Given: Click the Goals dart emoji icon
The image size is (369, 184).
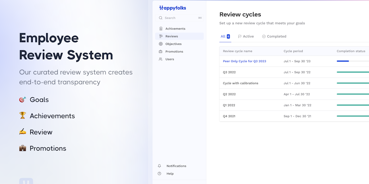Looking at the screenshot, I should click(x=23, y=100).
